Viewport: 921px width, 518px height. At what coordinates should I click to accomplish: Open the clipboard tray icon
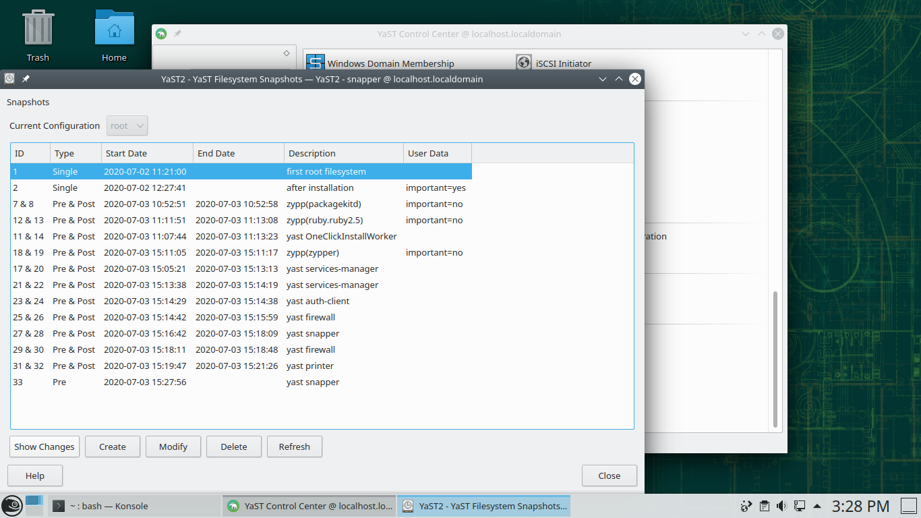pyautogui.click(x=764, y=506)
